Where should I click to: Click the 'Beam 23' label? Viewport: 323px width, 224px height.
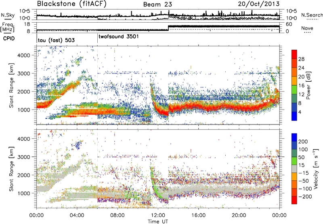(157, 4)
